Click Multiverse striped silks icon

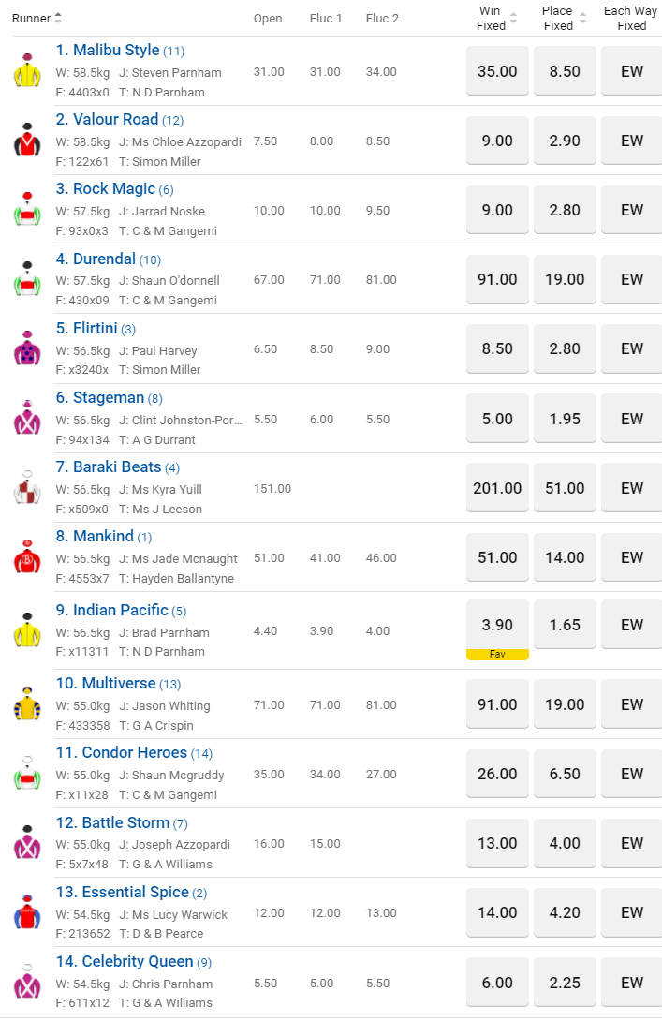(28, 704)
